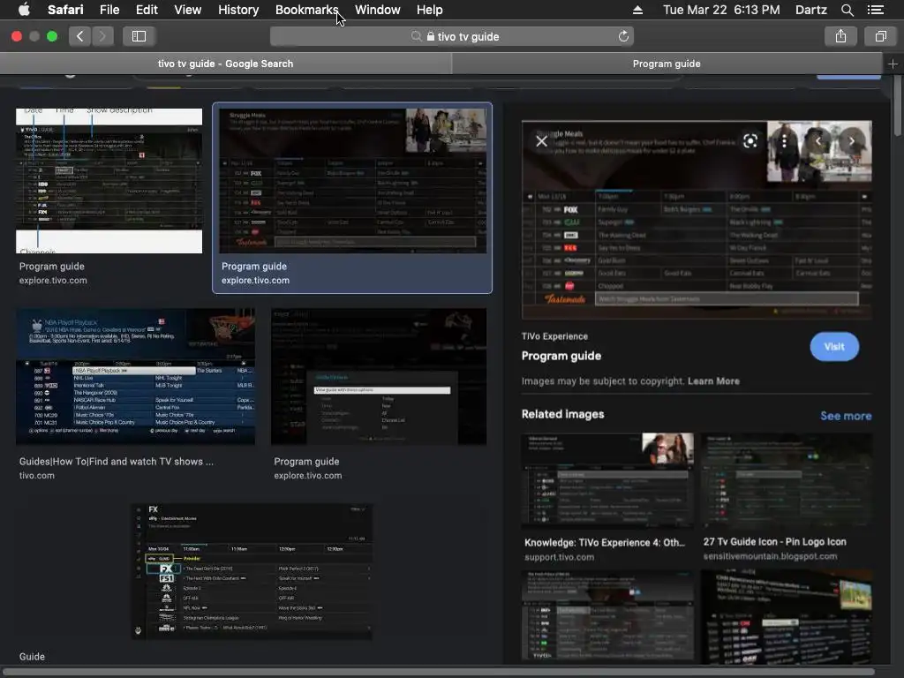
Task: Close the image preview panel with X
Action: [541, 141]
